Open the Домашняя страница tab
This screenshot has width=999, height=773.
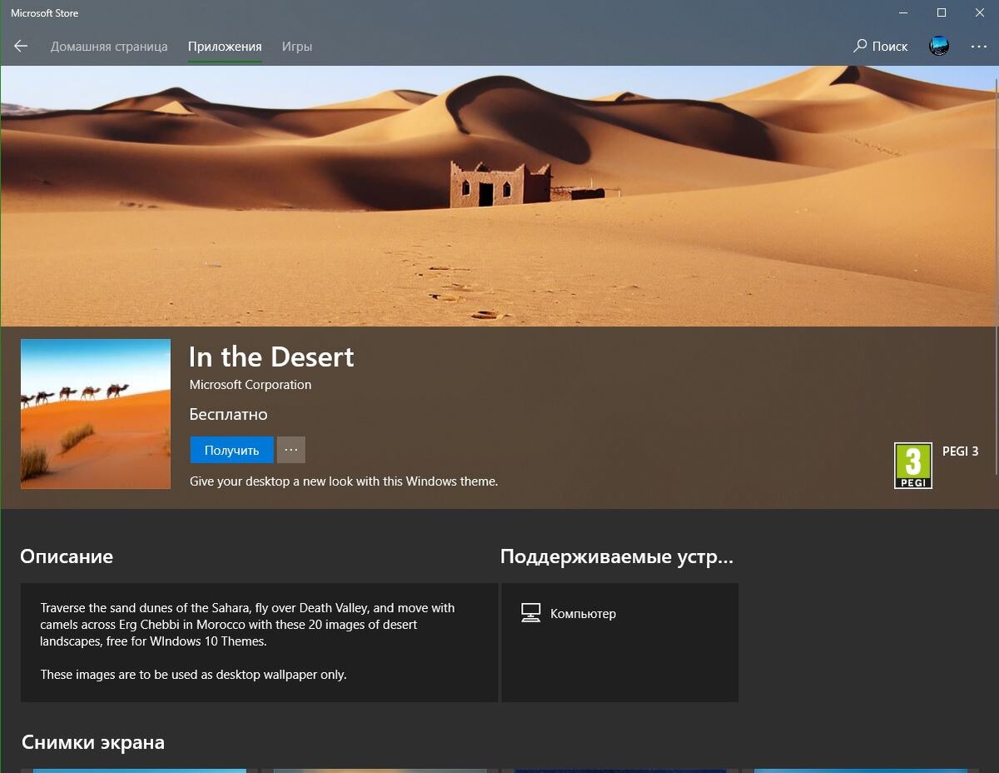click(109, 47)
